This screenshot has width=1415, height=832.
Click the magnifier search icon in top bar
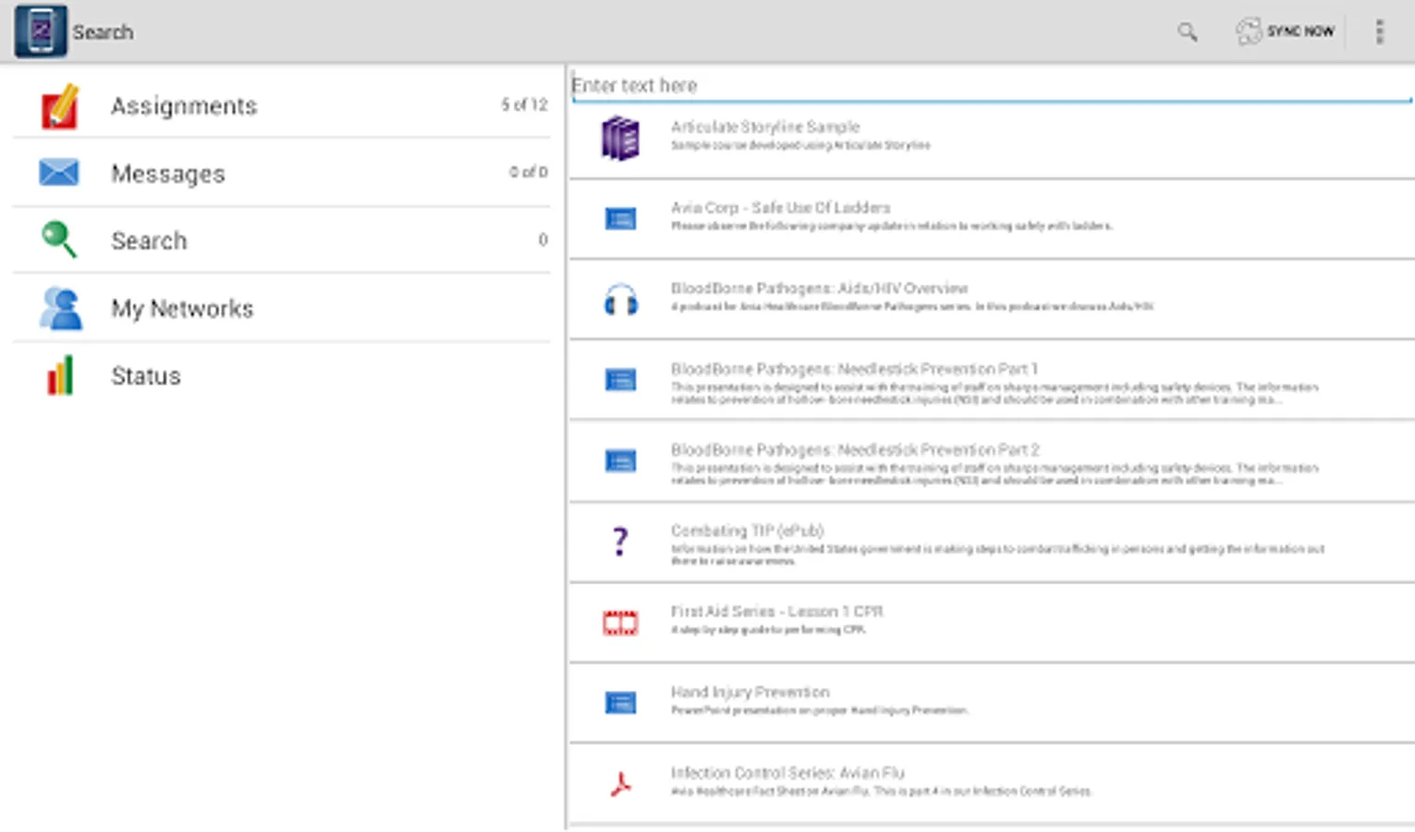(x=1187, y=32)
